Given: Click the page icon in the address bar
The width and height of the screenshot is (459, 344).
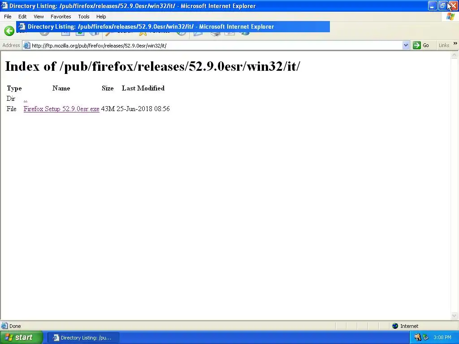Looking at the screenshot, I should [x=26, y=45].
